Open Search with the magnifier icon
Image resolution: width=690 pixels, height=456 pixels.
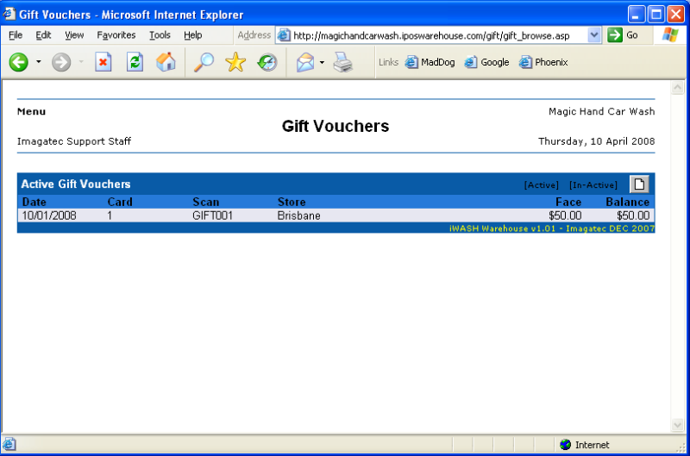tap(204, 62)
